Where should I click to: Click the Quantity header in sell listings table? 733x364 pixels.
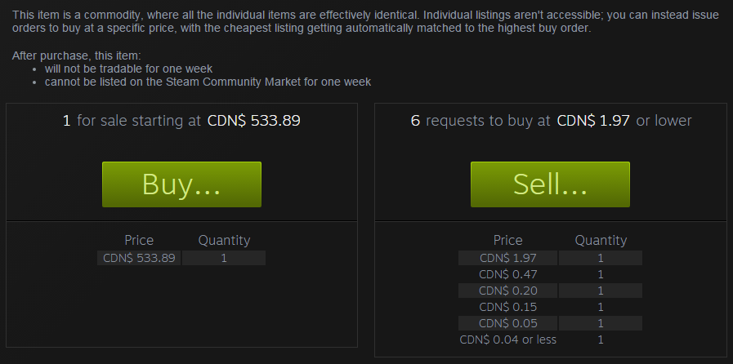(224, 240)
